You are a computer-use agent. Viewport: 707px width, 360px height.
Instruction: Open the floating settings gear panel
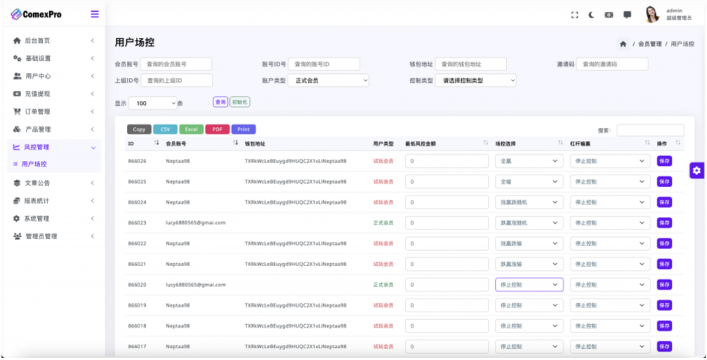(697, 171)
